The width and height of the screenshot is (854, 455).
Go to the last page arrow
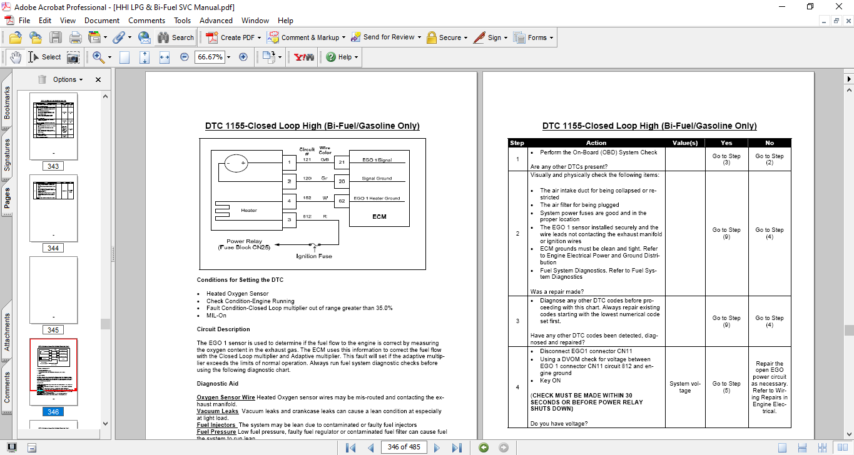pyautogui.click(x=457, y=447)
